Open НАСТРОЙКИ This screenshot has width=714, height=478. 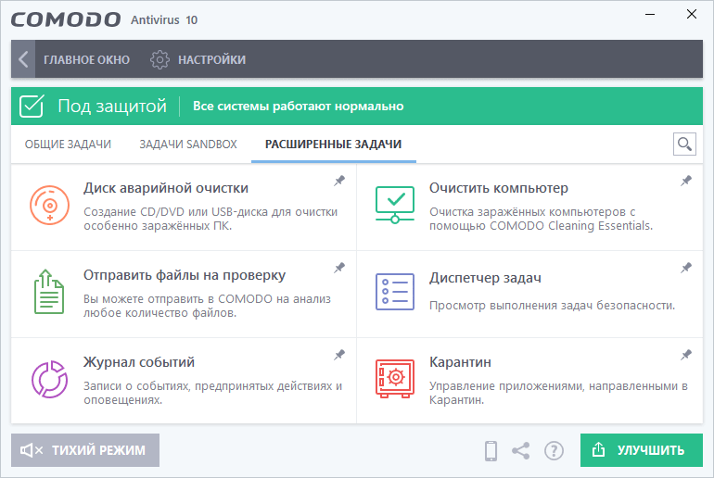(211, 59)
